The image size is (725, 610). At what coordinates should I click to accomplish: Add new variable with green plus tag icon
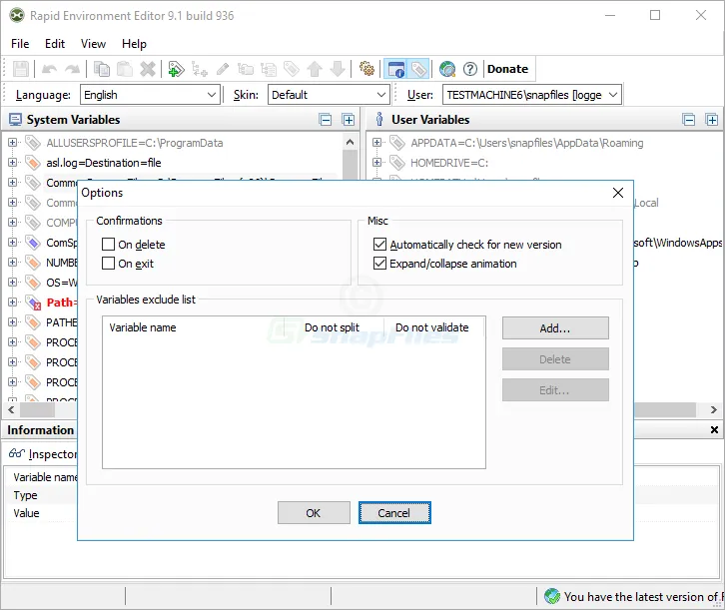(176, 69)
